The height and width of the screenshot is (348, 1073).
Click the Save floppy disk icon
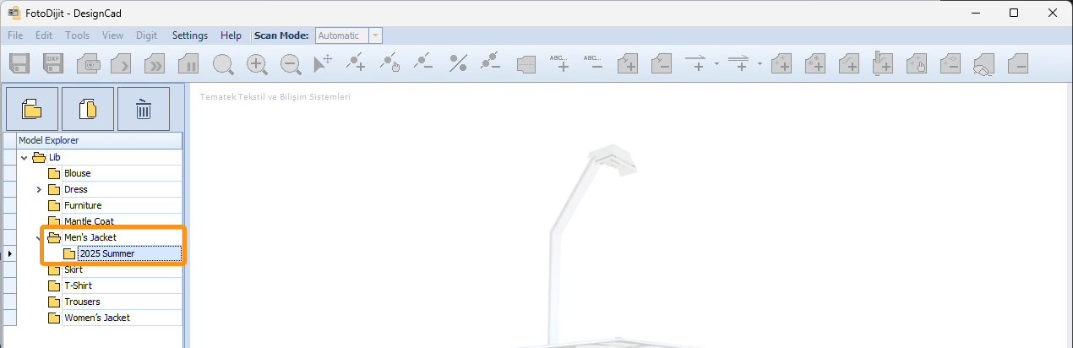coord(20,63)
